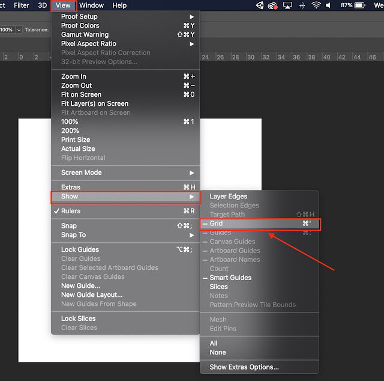Click the volume speaker icon
Image resolution: width=384 pixels, height=381 pixels.
point(328,5)
